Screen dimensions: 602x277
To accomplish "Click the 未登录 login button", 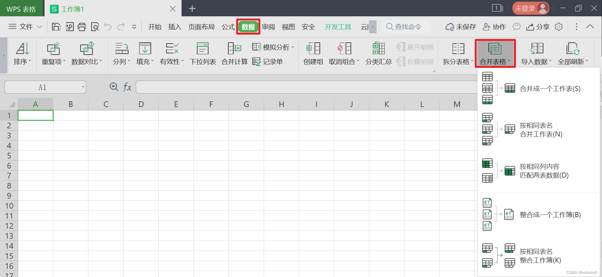I will 531,8.
